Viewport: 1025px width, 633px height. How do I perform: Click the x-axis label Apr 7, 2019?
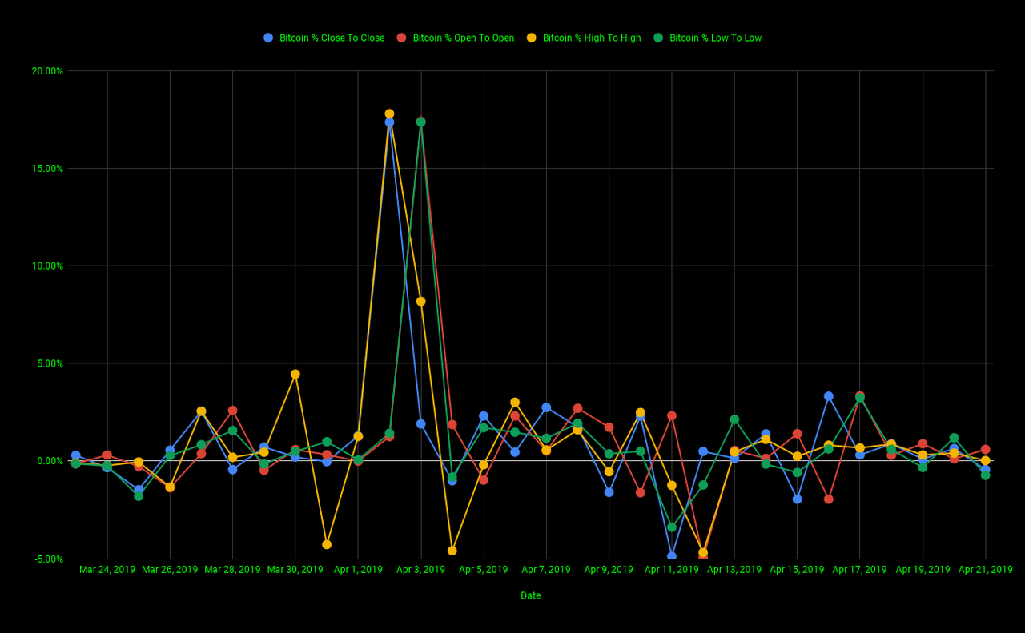click(x=546, y=570)
